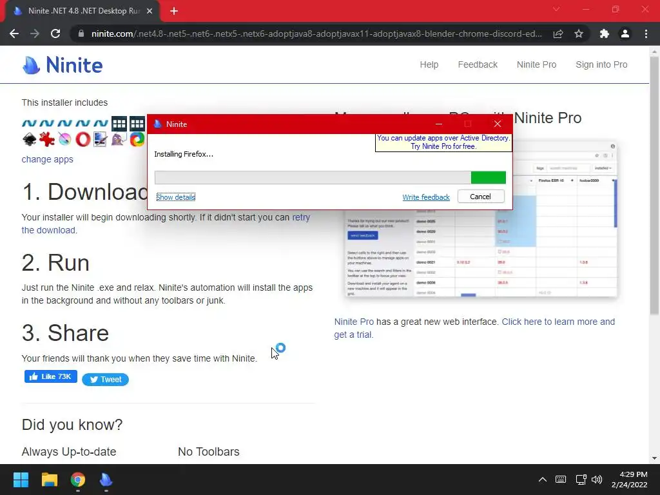The height and width of the screenshot is (495, 660).
Task: Select the Ninite .NET 4.8 browser tab
Action: (82, 12)
